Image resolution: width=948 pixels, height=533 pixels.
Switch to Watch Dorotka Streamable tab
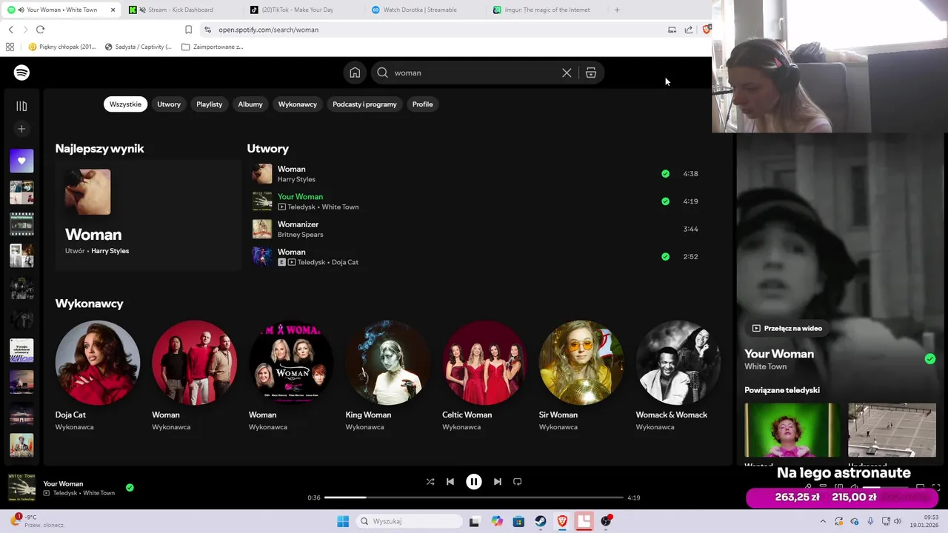(419, 10)
